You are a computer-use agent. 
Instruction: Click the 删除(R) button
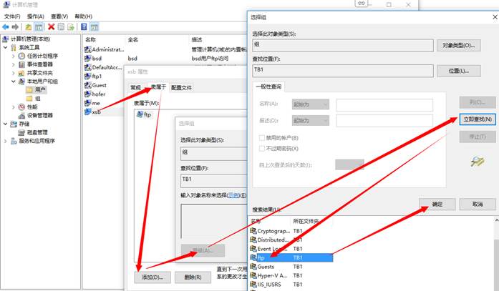point(193,277)
